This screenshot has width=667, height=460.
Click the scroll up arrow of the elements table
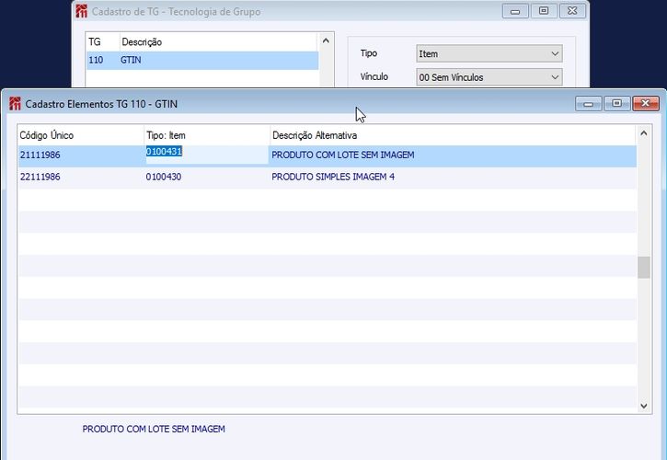(x=644, y=133)
